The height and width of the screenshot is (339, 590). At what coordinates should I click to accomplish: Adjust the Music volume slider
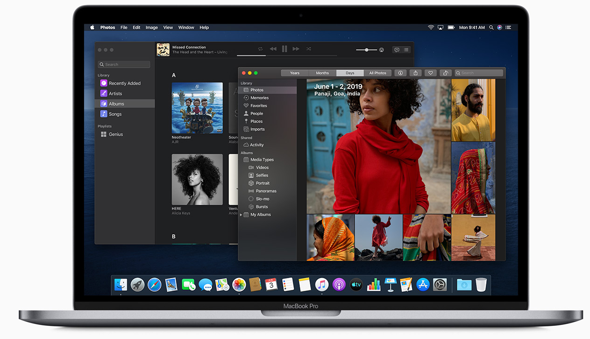[x=367, y=50]
